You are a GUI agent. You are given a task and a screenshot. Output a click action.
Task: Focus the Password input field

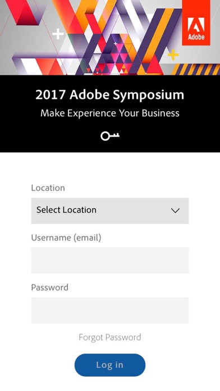[110, 310]
